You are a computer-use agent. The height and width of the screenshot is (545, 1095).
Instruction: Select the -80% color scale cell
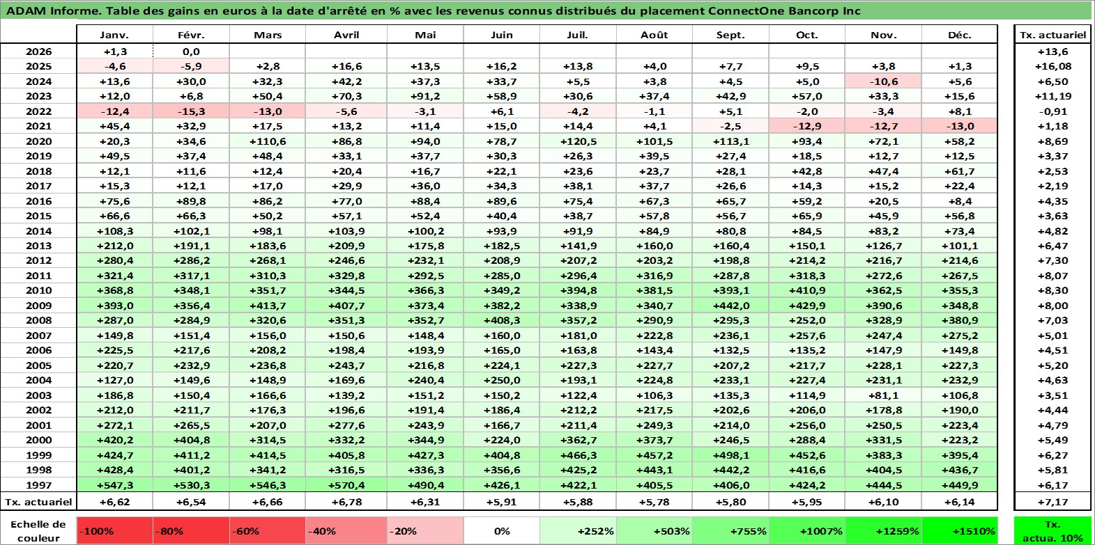click(x=191, y=530)
